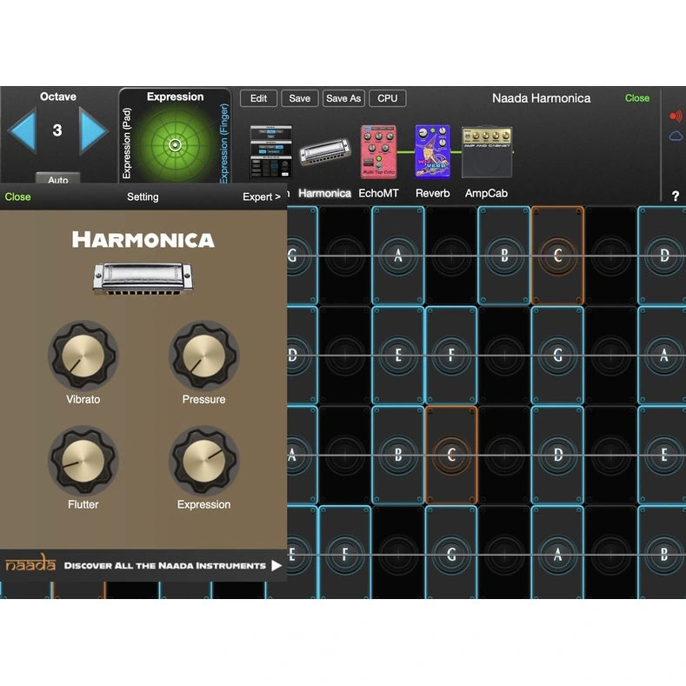Adjust the Flutter knob
This screenshot has height=686, width=686.
83,461
